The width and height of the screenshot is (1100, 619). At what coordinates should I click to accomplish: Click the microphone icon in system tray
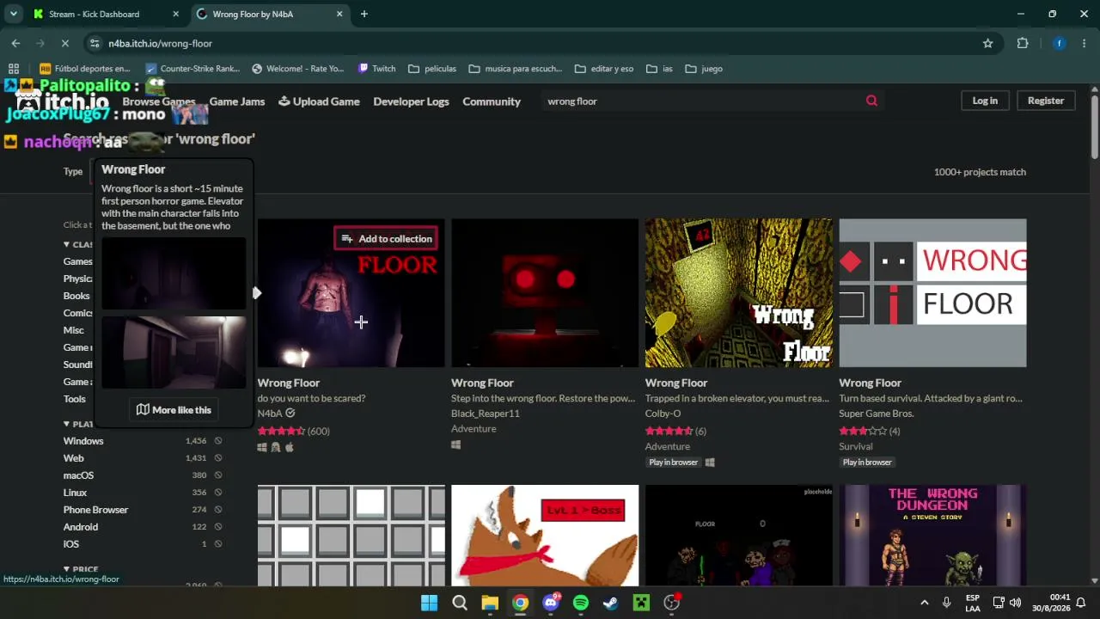[946, 603]
